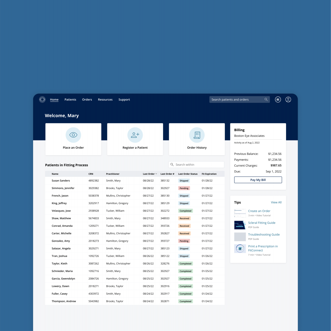Click the sunburst logo in the navbar
Screen dimensions: 331x331
click(x=42, y=100)
